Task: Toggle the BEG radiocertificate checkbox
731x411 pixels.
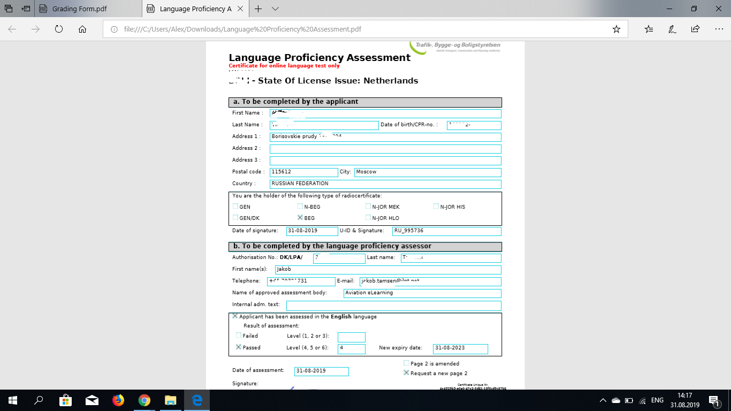Action: 300,218
